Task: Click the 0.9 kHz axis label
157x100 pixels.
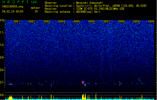Action: pyautogui.click(x=2, y=57)
